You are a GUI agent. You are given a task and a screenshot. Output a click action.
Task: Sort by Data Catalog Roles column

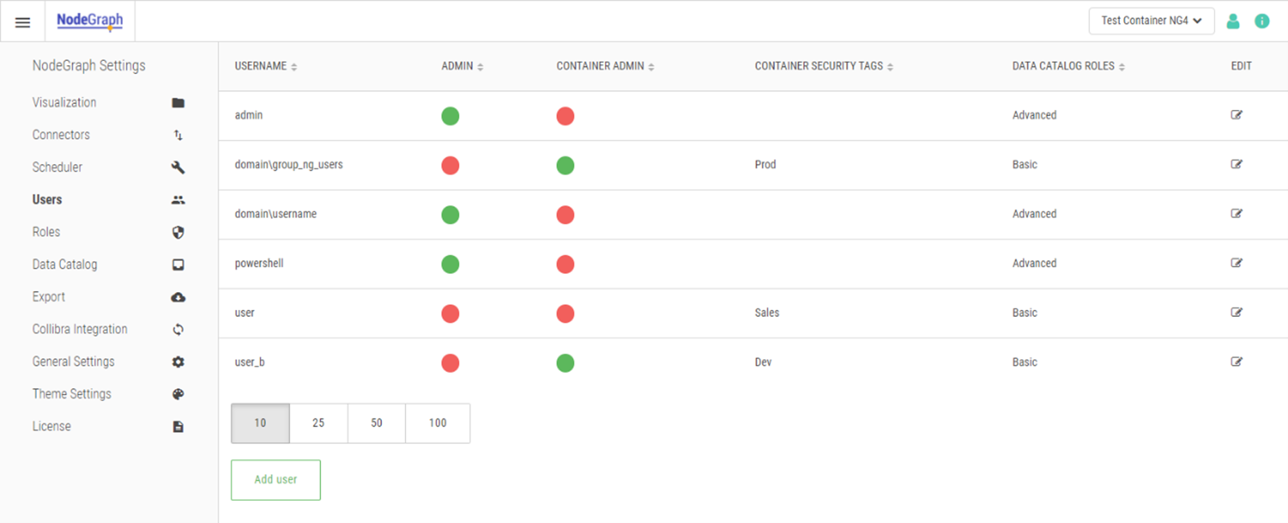coord(1069,66)
